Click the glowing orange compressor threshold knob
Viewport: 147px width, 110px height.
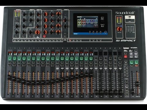pos(37,32)
